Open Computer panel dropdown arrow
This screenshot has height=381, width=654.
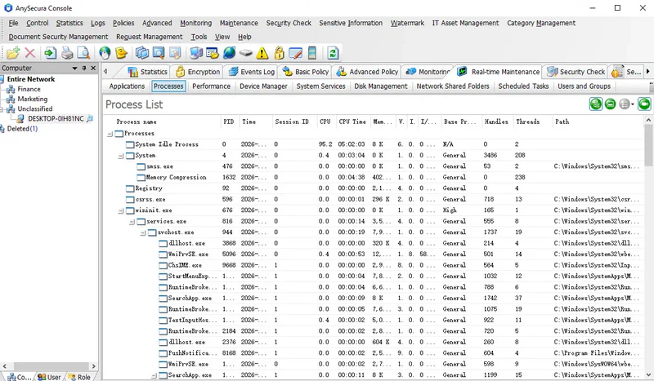pyautogui.click(x=74, y=68)
